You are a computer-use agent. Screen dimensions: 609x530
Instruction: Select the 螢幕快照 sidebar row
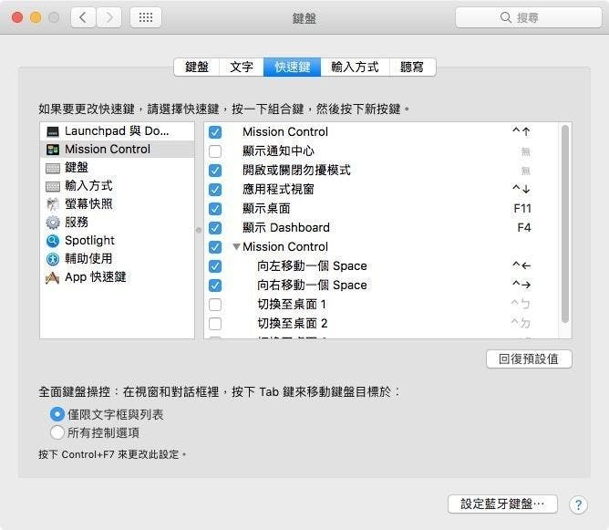pyautogui.click(x=118, y=204)
